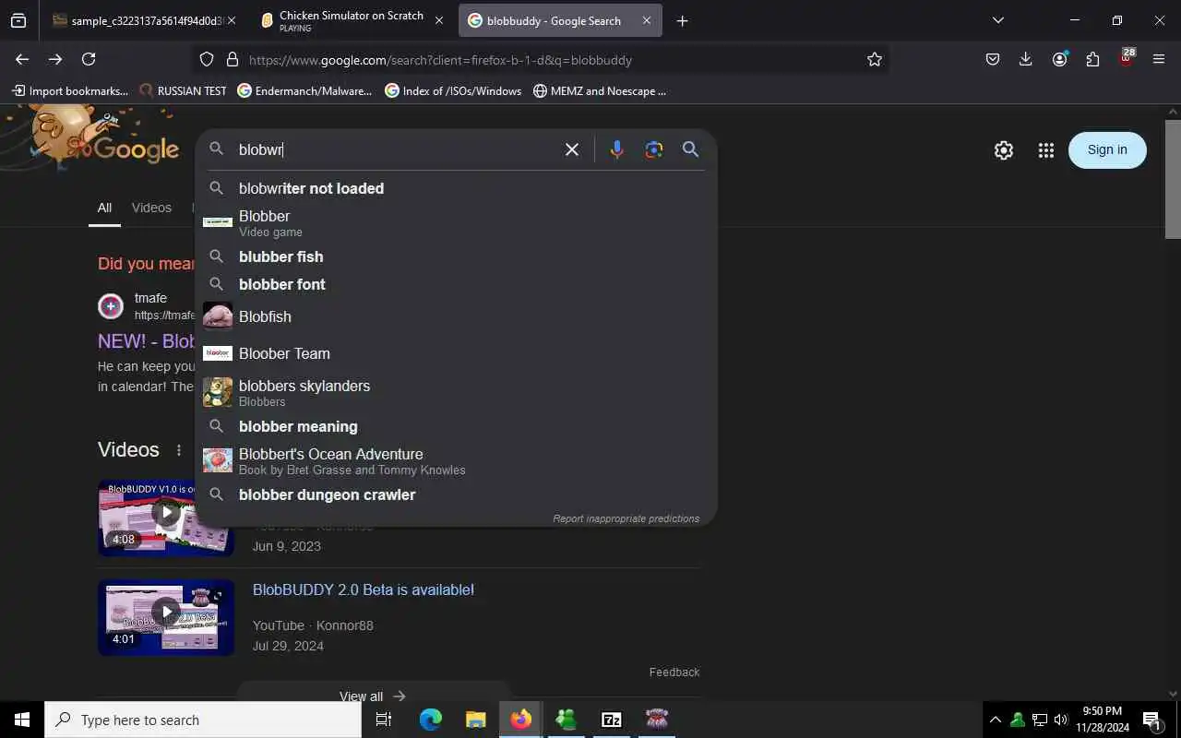The image size is (1181, 738).
Task: Close the Chicken Simulator tab
Action: (438, 20)
